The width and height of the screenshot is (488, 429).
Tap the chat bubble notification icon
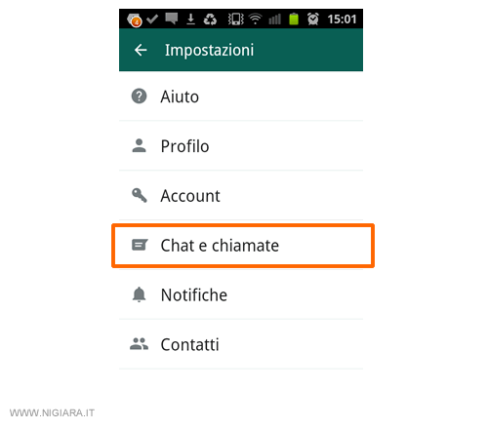(x=172, y=19)
